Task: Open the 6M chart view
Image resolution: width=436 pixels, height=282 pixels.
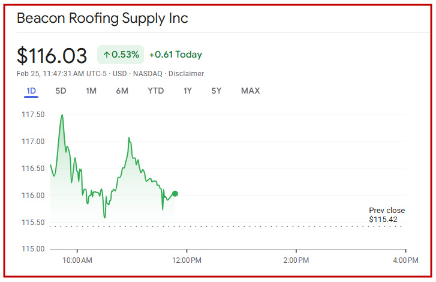Action: pos(122,91)
